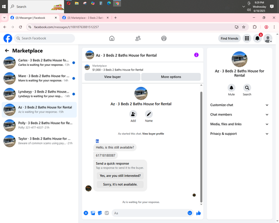Open the View buyer profile link
The image size is (279, 223).
pos(153,134)
